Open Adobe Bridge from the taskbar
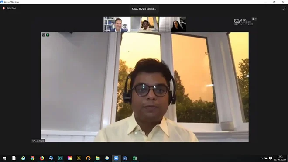The image size is (288, 162). coord(79,158)
